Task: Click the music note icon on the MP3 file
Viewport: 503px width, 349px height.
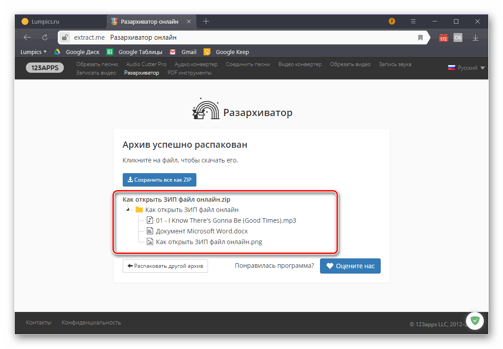Action: (150, 220)
